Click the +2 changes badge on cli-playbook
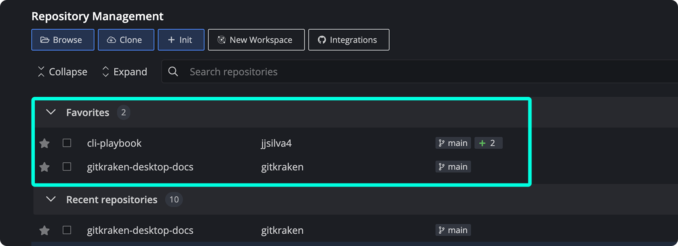 point(489,143)
